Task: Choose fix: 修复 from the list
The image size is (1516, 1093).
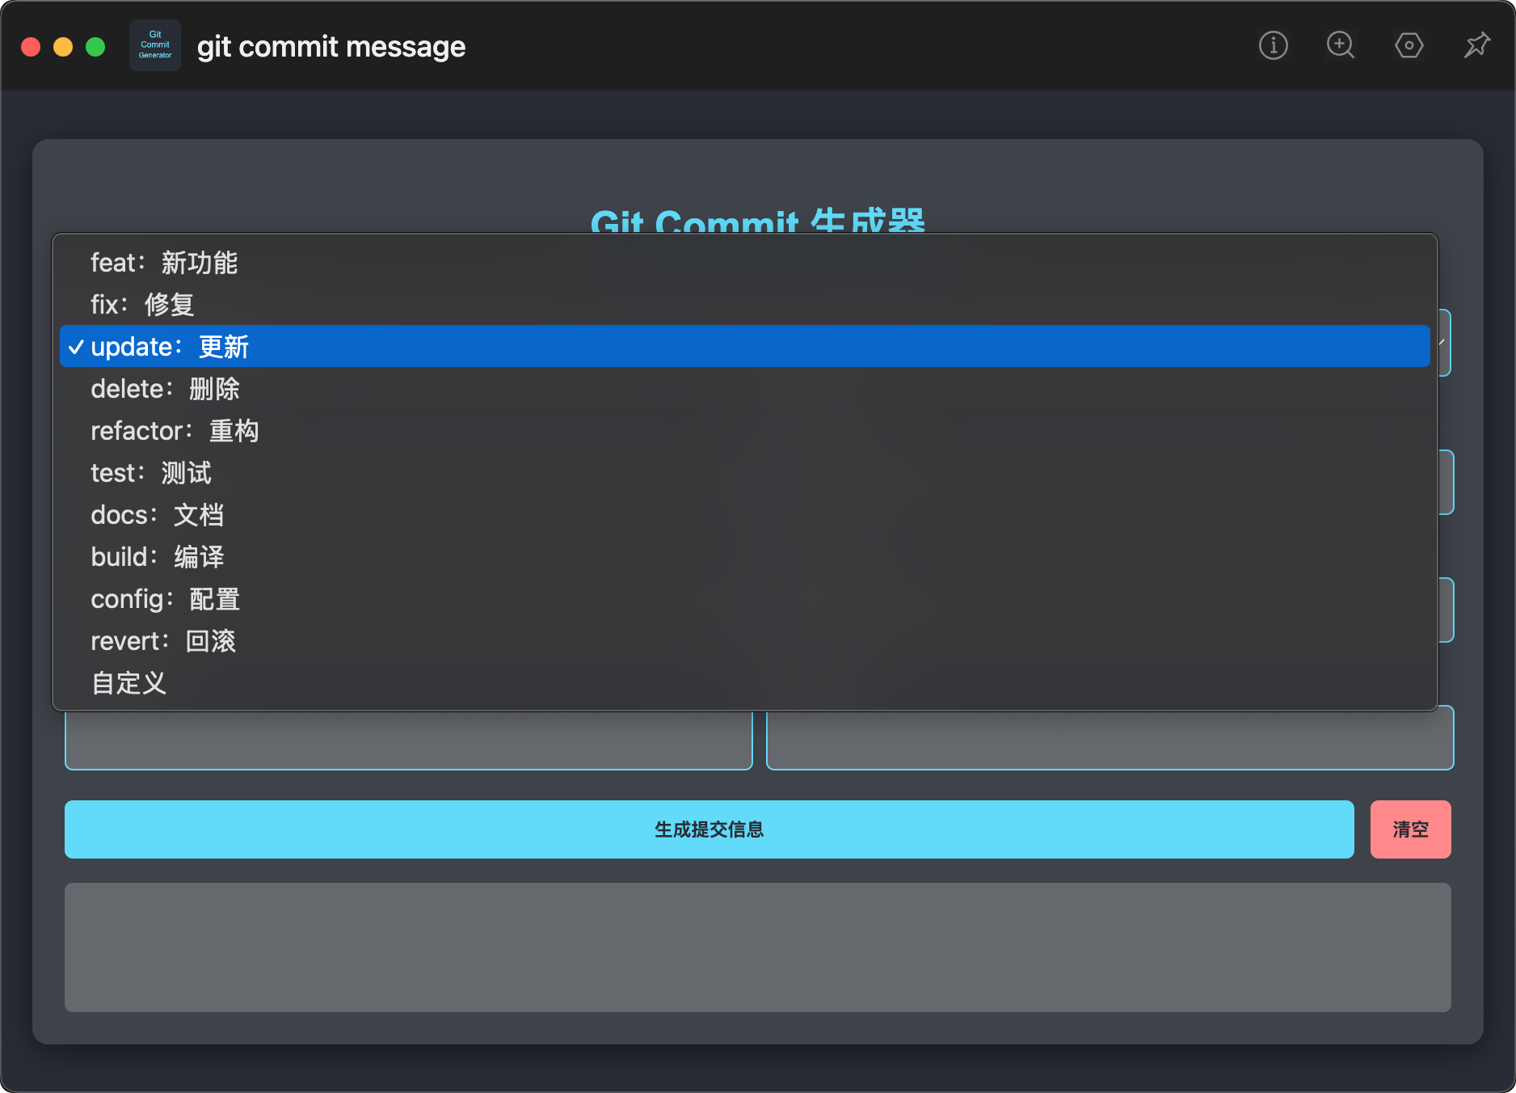Action: click(745, 304)
